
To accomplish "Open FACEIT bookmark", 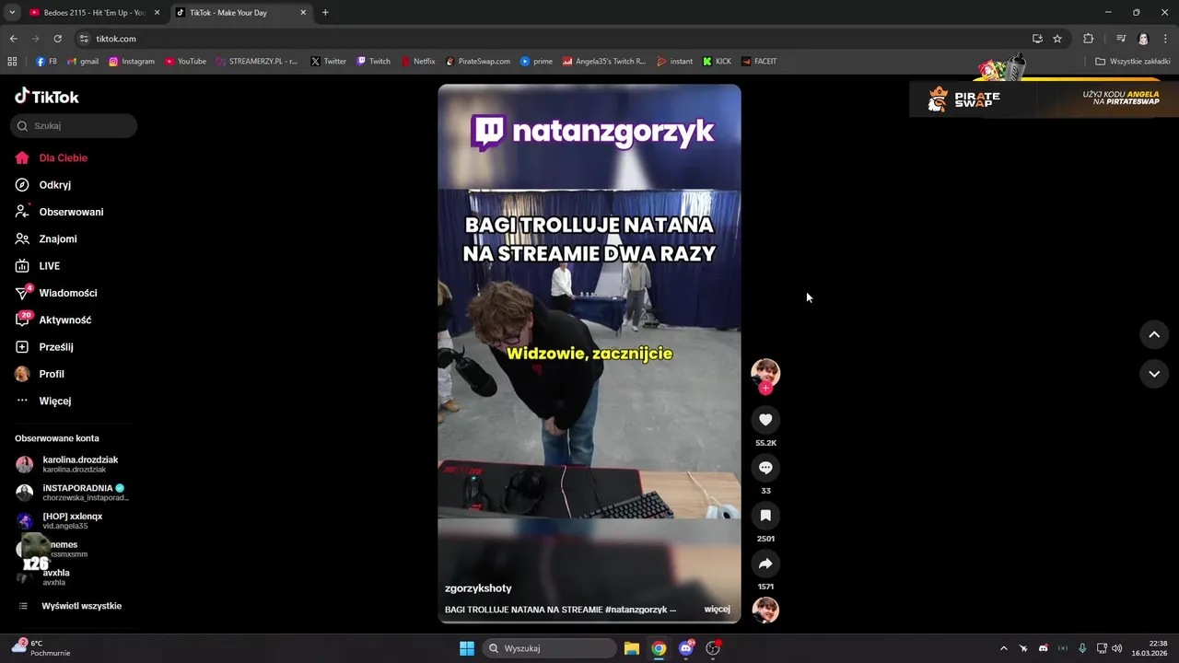I will coord(758,62).
